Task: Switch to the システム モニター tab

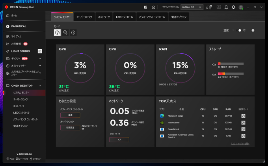Action: (x=62, y=17)
